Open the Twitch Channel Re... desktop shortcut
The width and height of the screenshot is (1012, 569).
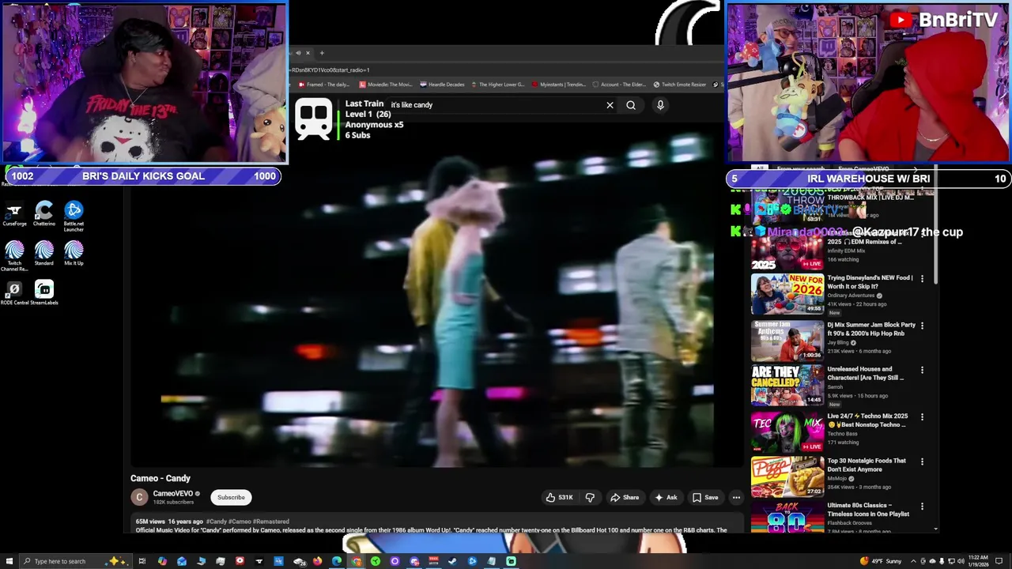pos(14,257)
